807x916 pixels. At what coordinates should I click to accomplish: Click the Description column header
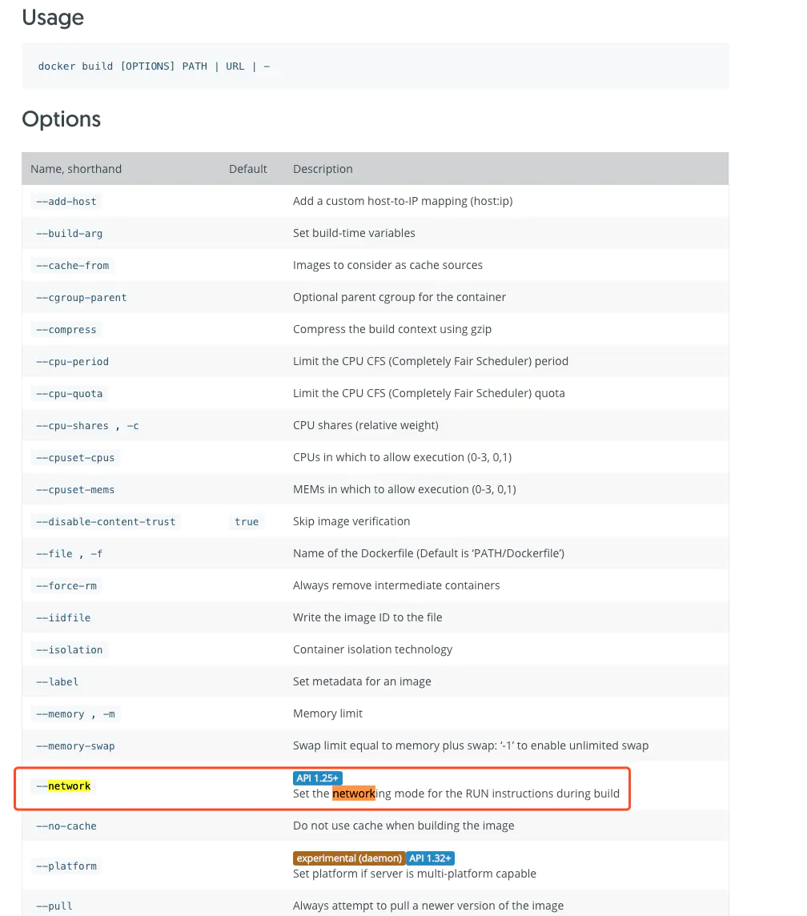tap(323, 169)
